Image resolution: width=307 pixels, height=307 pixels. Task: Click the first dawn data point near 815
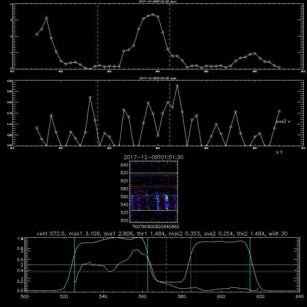(x=37, y=34)
